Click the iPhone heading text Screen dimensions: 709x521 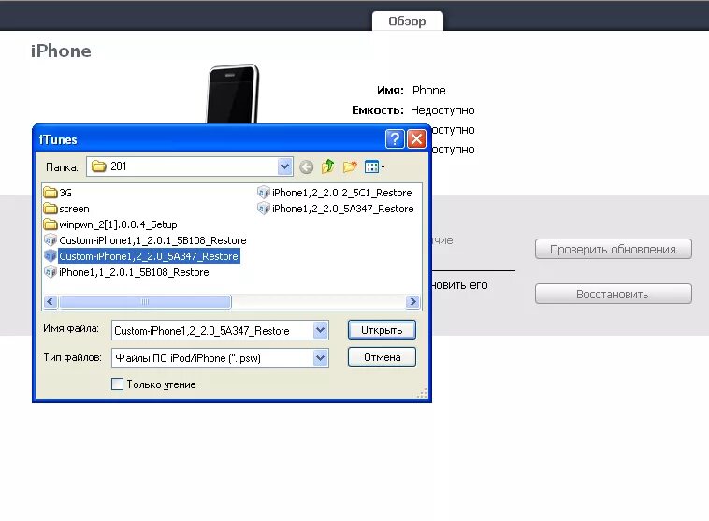coord(61,51)
